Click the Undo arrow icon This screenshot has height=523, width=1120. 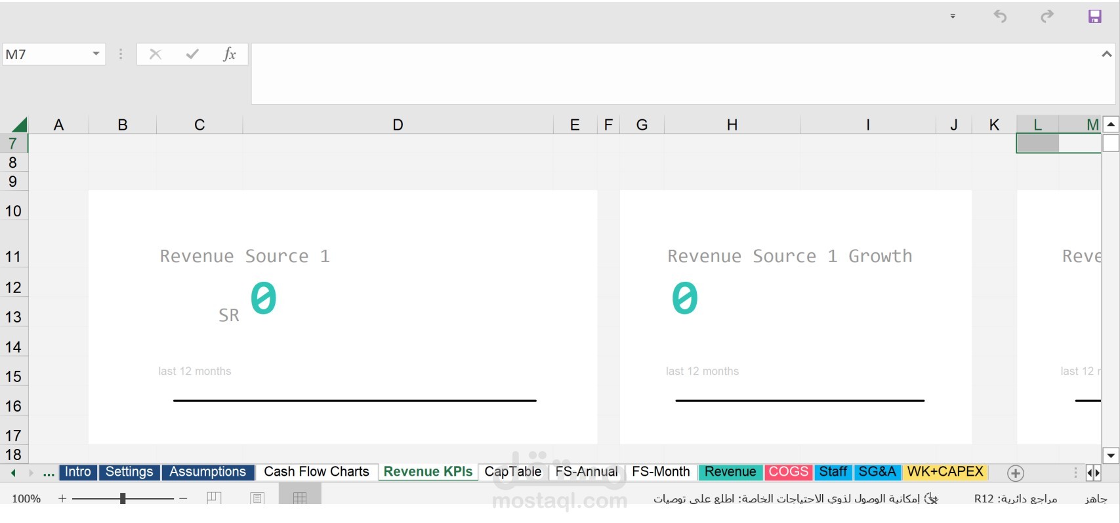(1000, 16)
